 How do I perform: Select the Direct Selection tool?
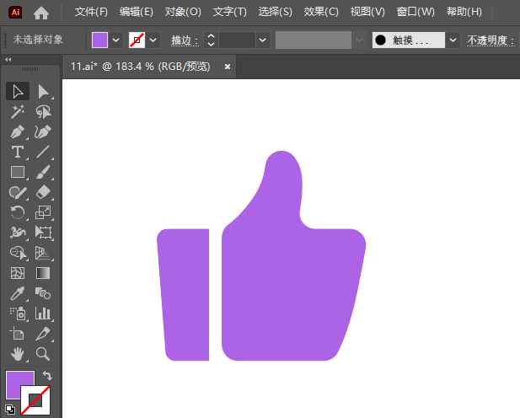coord(43,91)
